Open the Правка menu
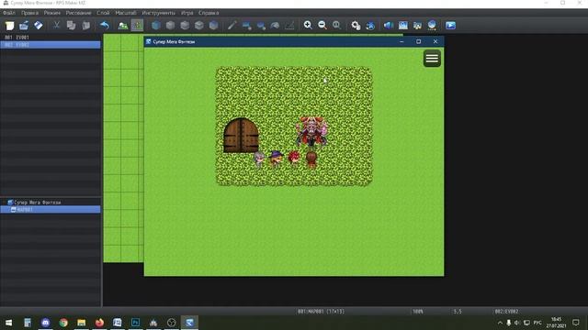The image size is (588, 330). click(x=29, y=13)
